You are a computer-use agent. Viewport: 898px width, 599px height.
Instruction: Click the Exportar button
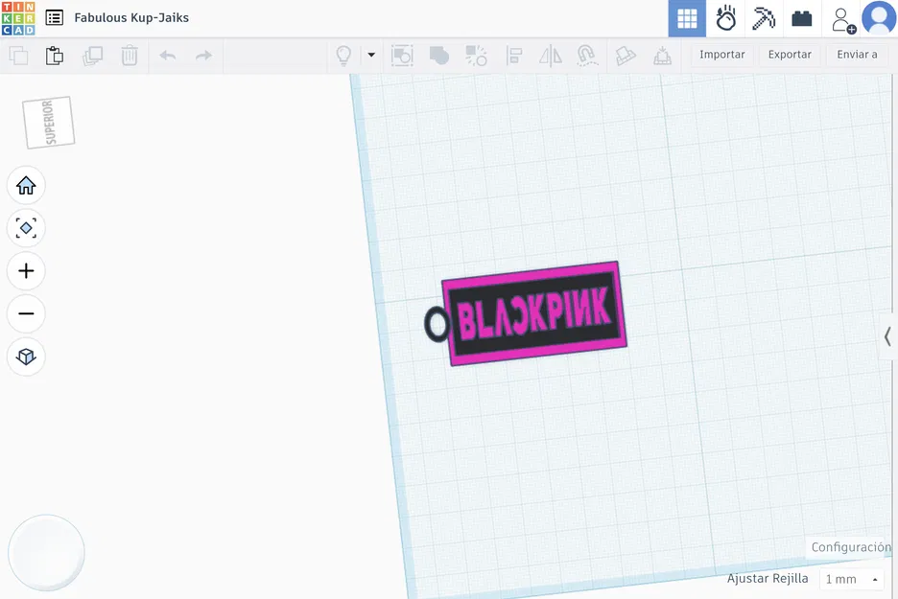(x=789, y=54)
